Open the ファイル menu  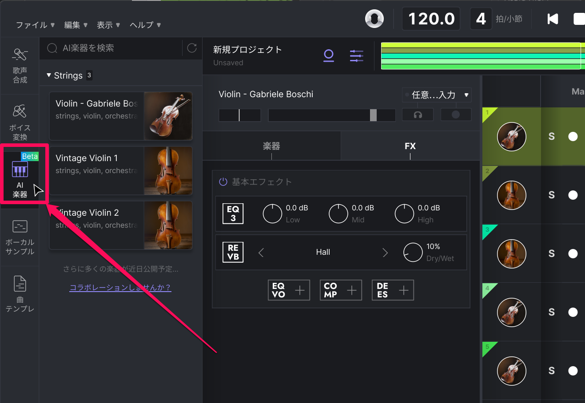click(x=35, y=25)
